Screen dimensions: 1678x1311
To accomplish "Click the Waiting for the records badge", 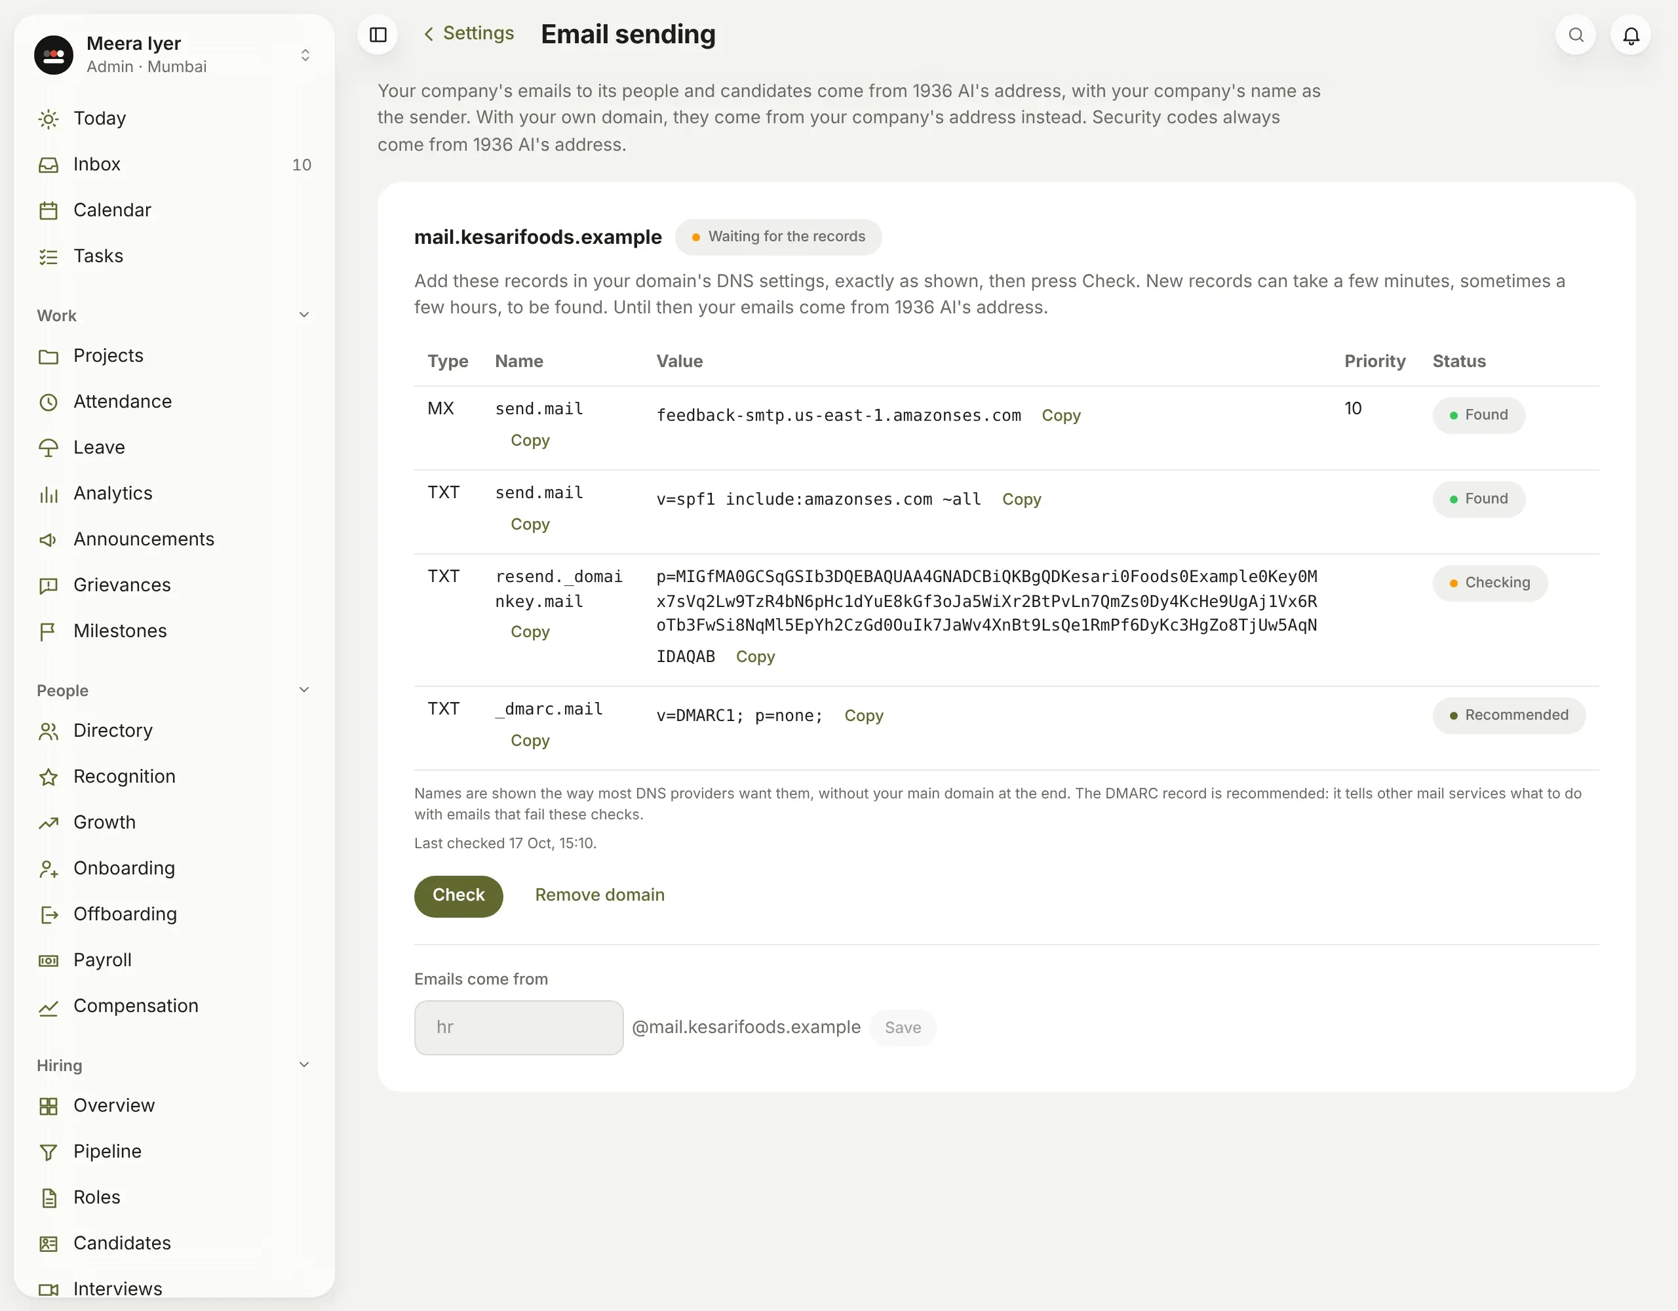I will pos(778,237).
